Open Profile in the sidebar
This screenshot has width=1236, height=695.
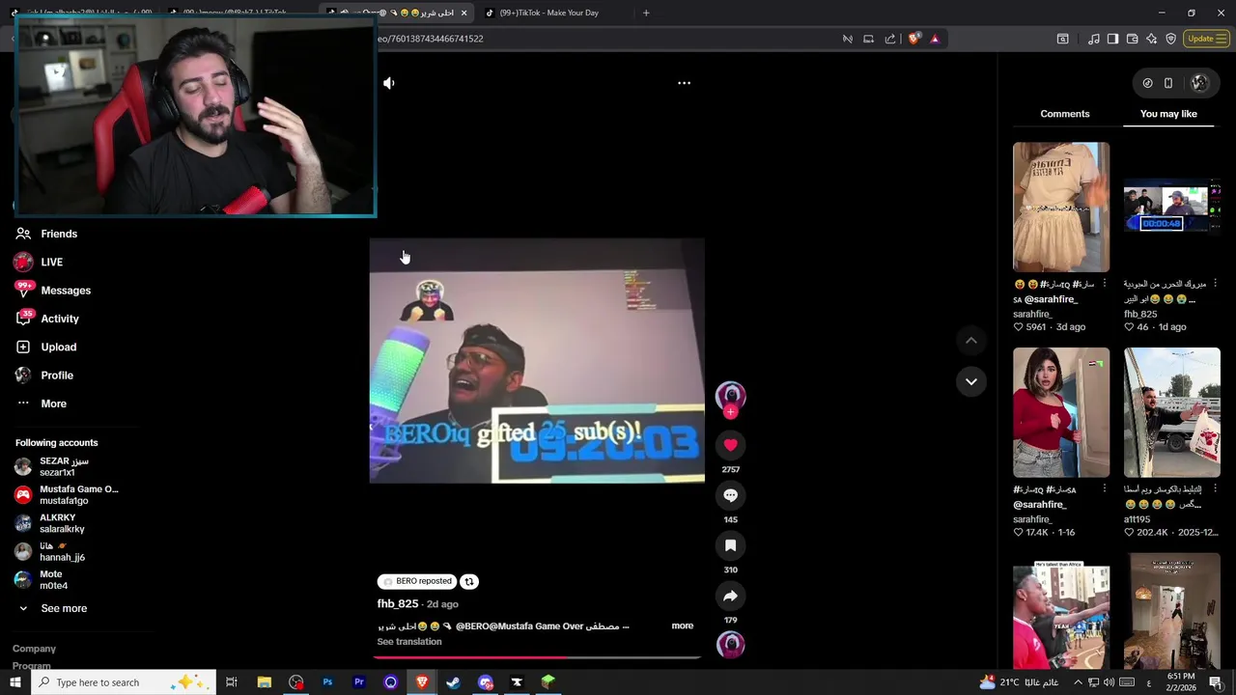coord(57,375)
